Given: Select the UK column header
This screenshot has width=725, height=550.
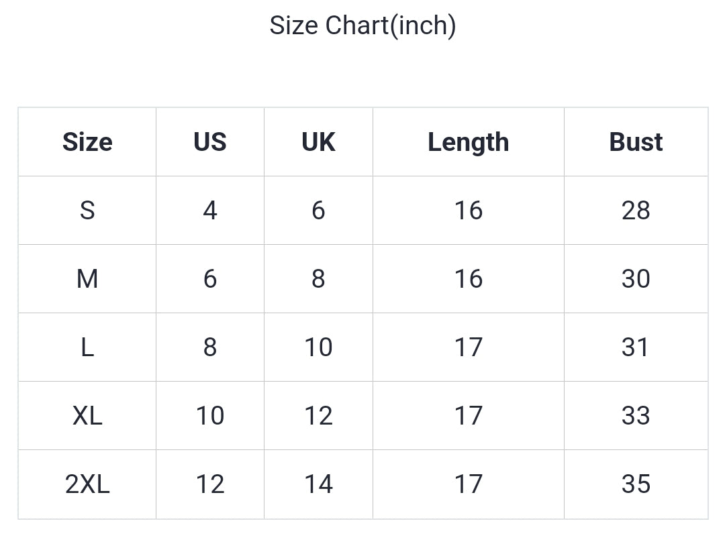Looking at the screenshot, I should (x=318, y=142).
